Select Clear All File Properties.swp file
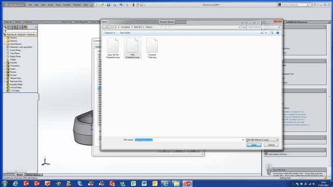The height and width of the screenshot is (187, 333). click(113, 48)
